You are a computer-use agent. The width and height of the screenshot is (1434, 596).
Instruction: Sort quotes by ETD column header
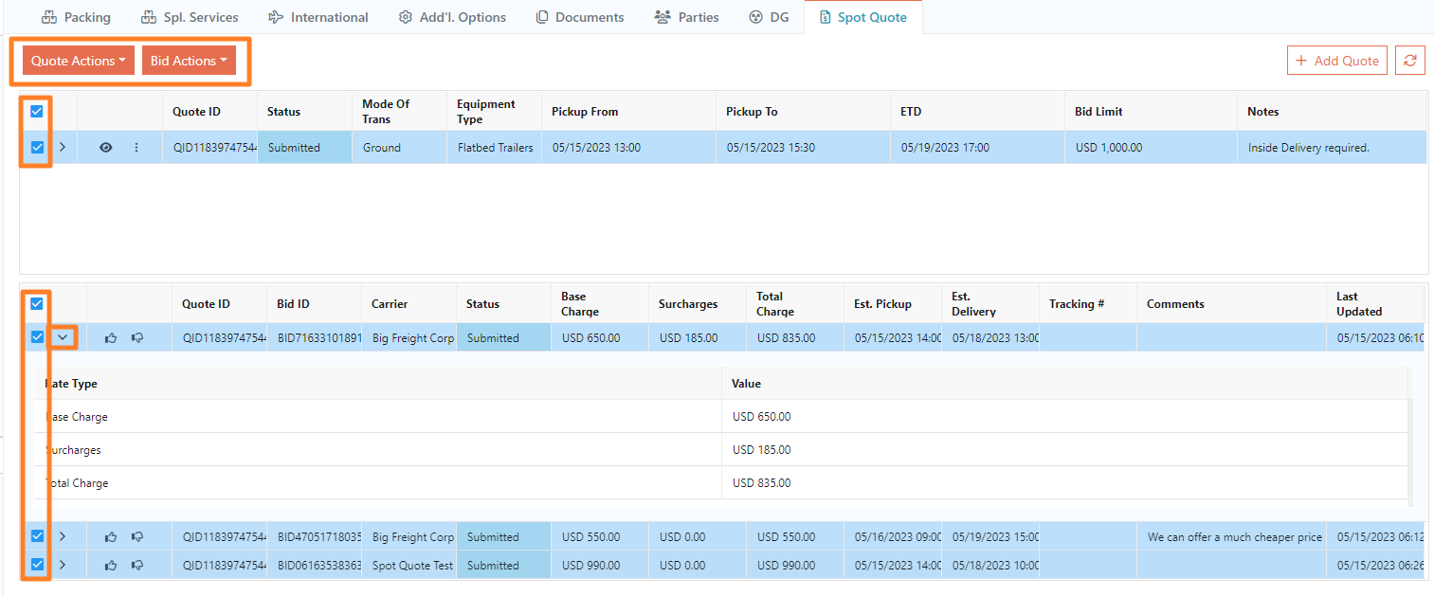976,112
